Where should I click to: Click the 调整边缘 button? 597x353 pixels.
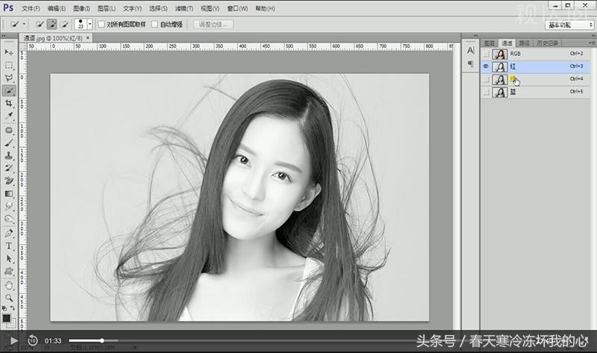(x=213, y=24)
